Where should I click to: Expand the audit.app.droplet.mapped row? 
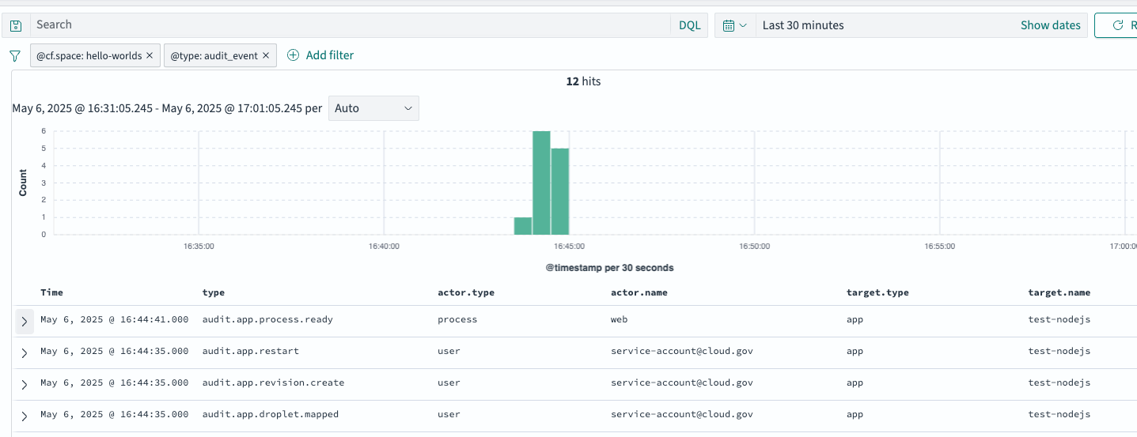(25, 416)
